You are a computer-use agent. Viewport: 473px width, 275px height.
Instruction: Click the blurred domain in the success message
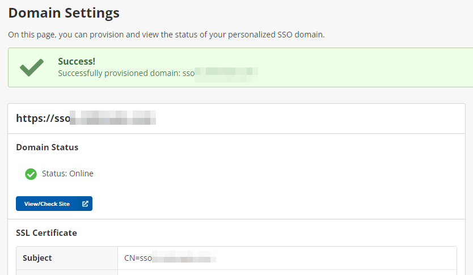coord(227,73)
